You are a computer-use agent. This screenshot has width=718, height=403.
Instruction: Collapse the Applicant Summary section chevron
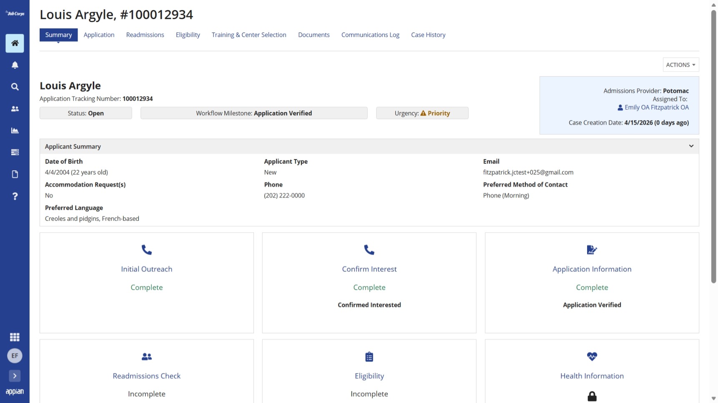(691, 146)
